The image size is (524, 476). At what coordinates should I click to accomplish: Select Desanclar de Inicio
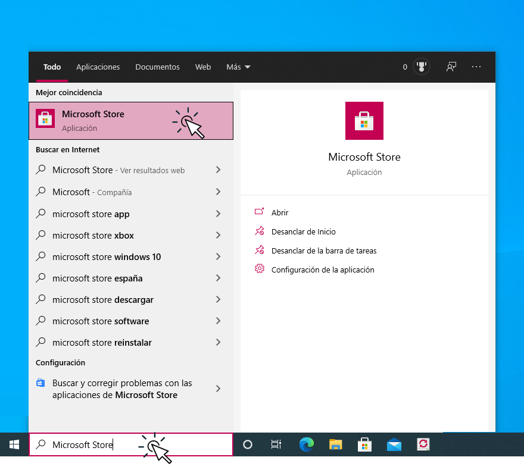click(x=304, y=231)
